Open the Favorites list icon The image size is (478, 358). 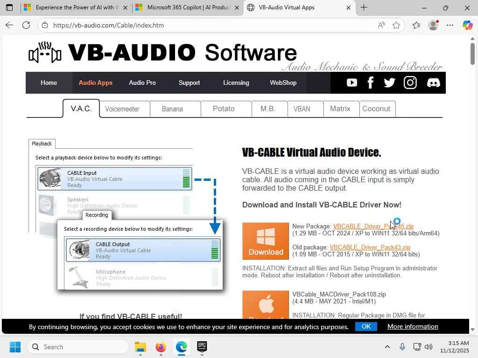tap(416, 25)
